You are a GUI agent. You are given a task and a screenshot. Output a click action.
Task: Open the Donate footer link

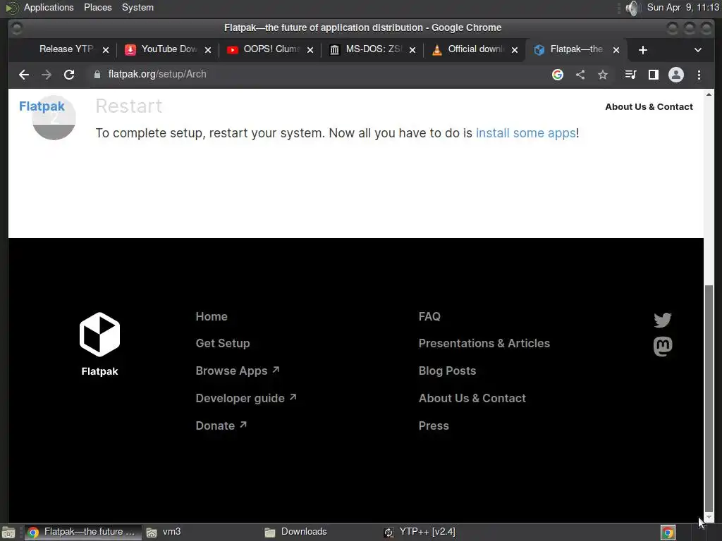221,425
